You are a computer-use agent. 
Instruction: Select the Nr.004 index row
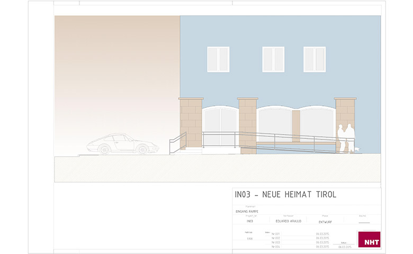(275, 247)
